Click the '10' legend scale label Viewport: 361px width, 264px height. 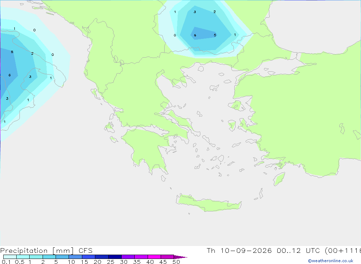click(71, 262)
